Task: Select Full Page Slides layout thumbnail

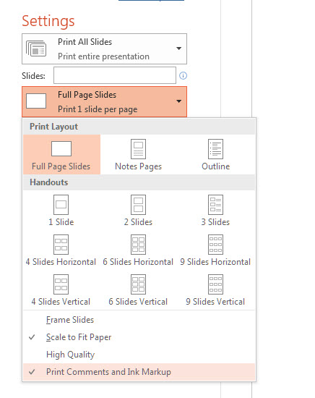Action: 61,149
